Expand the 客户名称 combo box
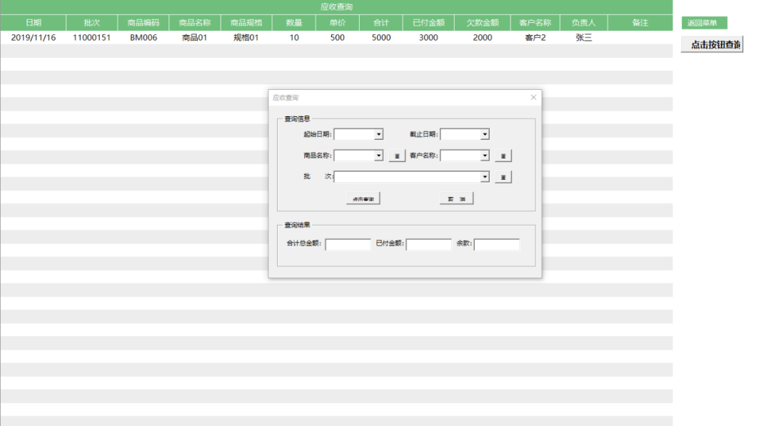 tap(485, 156)
